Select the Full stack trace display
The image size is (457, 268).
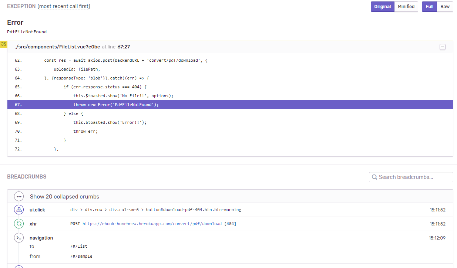[429, 7]
